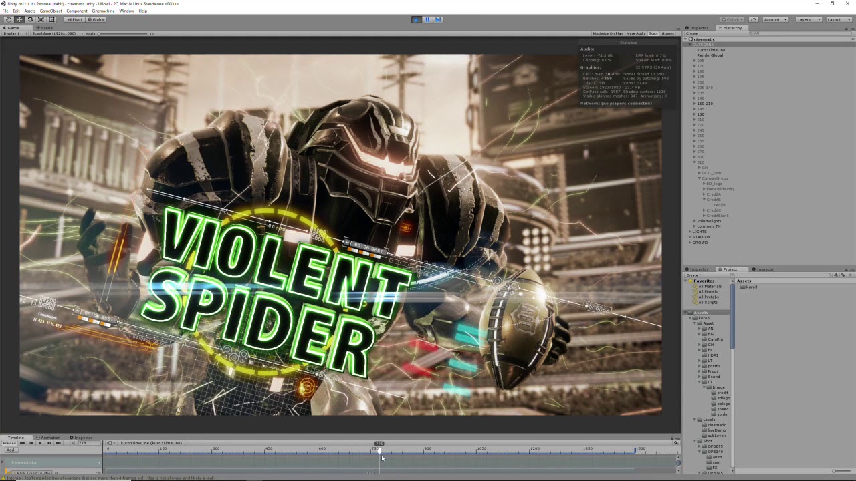
Task: Switch to the Timeline tab
Action: 16,438
